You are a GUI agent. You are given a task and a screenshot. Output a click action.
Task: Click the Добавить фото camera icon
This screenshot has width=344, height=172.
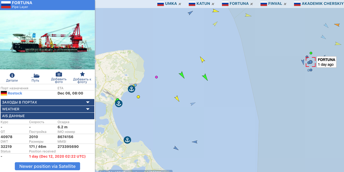pos(59,74)
